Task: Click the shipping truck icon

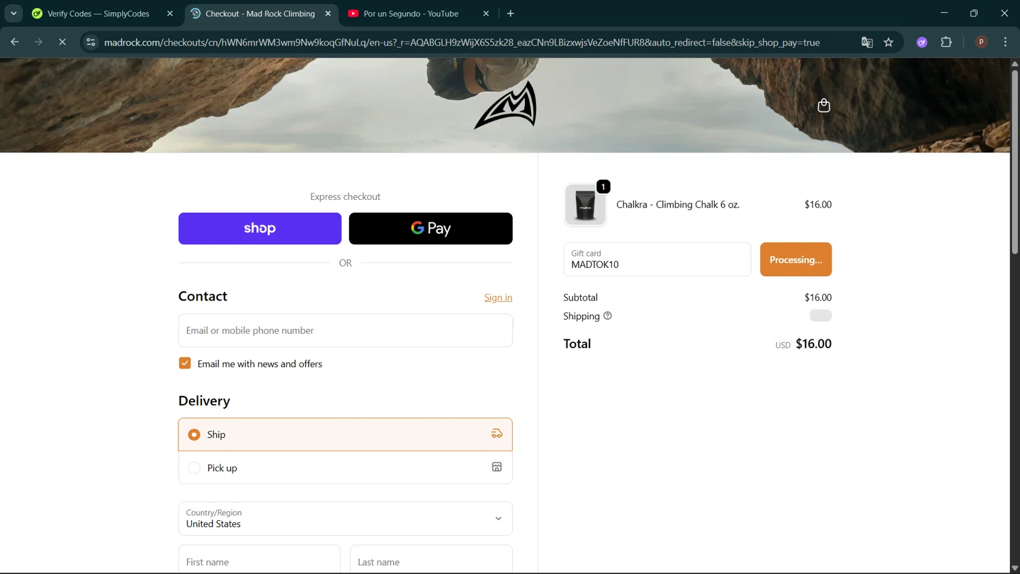Action: (497, 434)
